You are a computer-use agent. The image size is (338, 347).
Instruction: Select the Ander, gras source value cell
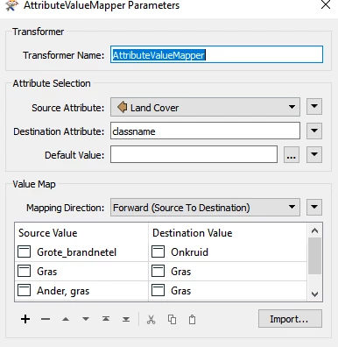81,291
